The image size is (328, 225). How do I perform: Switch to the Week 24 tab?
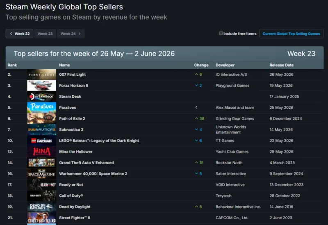(68, 34)
